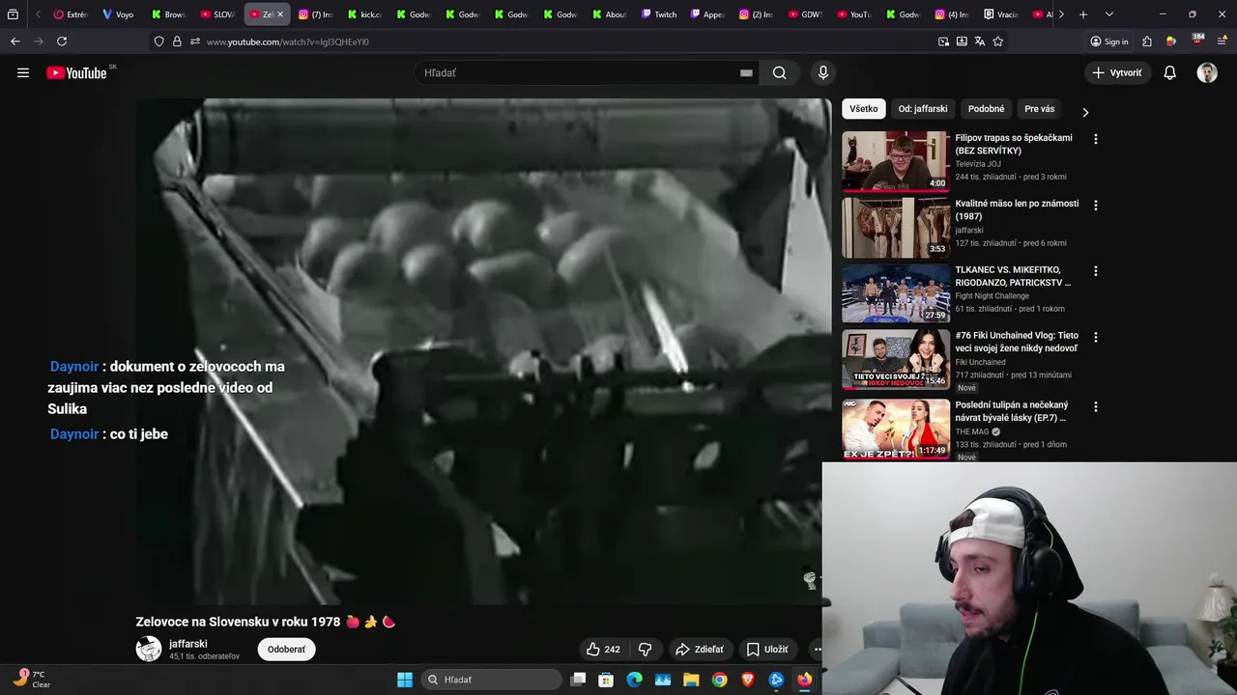Open the YouTube account avatar menu

pyautogui.click(x=1207, y=72)
